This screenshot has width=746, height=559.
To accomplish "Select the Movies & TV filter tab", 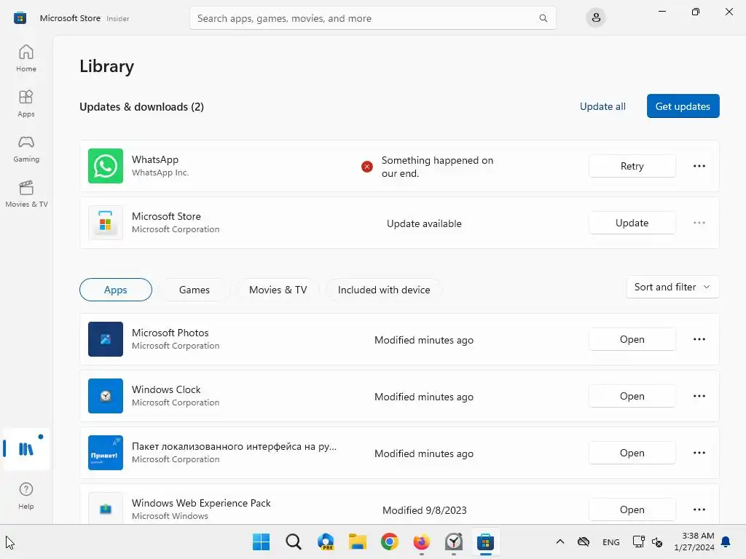I will [278, 290].
